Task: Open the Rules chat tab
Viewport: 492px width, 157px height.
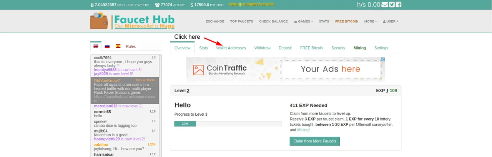Action: pyautogui.click(x=131, y=46)
